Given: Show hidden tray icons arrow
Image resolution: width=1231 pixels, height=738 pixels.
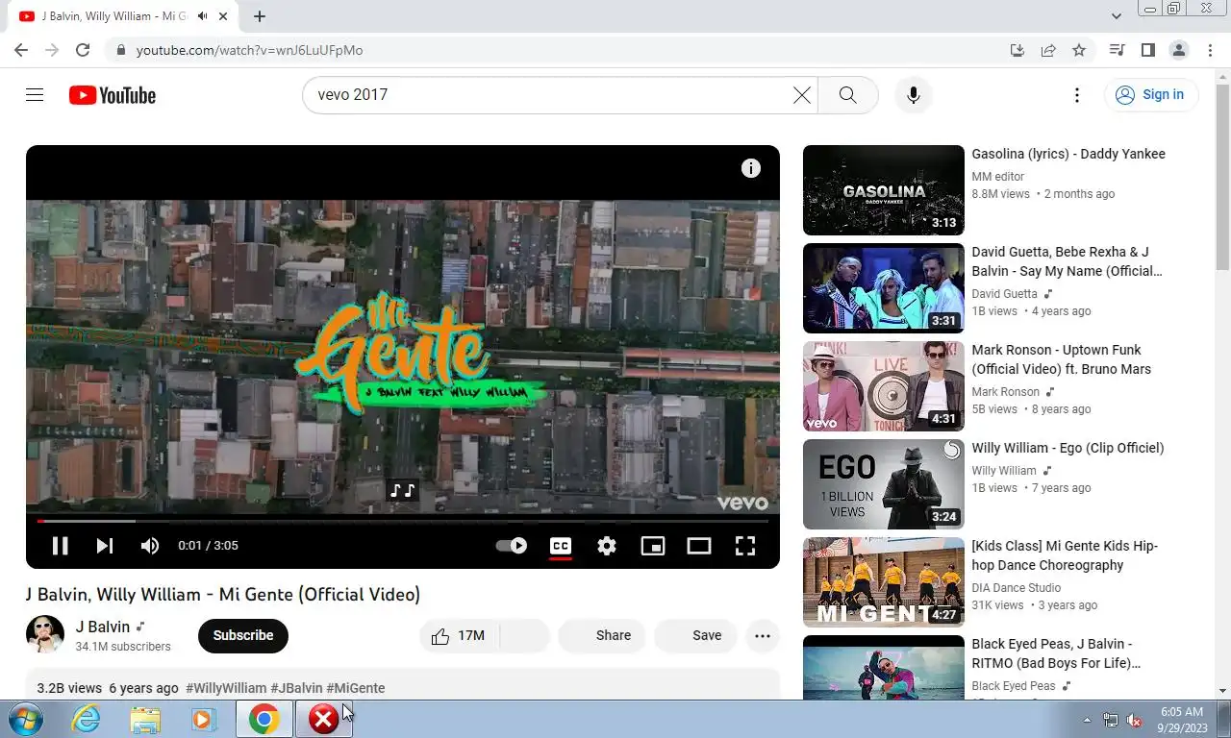Looking at the screenshot, I should tap(1088, 720).
